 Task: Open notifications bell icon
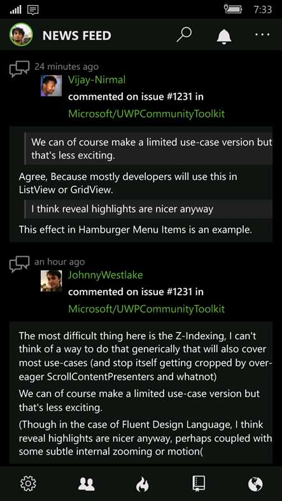(x=224, y=36)
